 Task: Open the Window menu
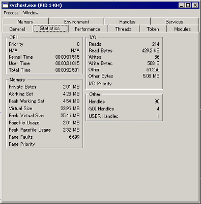click(x=31, y=13)
